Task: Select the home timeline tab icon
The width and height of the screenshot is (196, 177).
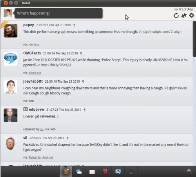Action: tap(66, 172)
